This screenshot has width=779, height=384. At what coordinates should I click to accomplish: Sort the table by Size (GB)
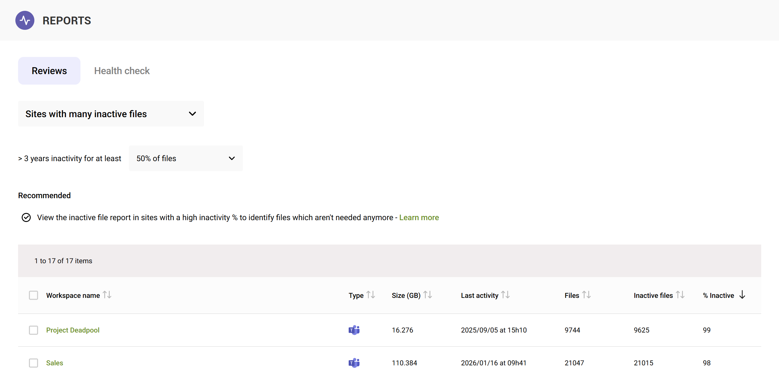pos(428,295)
